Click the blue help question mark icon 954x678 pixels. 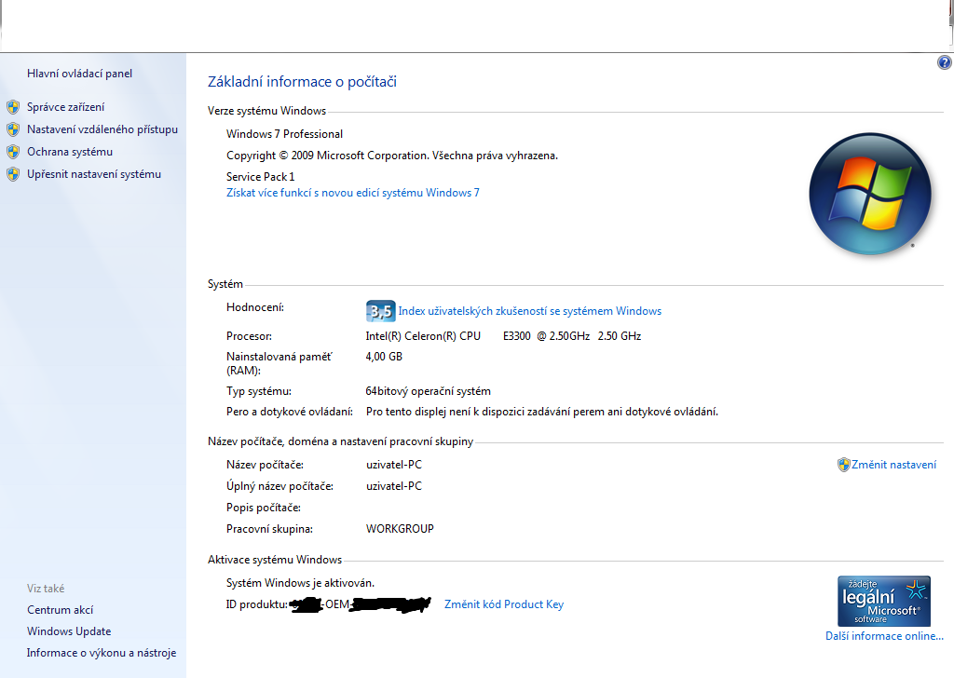[x=945, y=62]
